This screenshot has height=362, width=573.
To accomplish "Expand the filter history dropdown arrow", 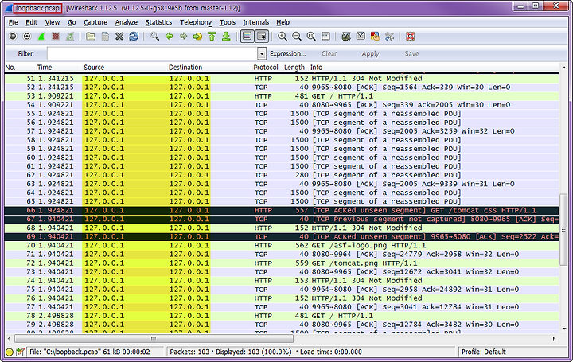I will point(262,53).
